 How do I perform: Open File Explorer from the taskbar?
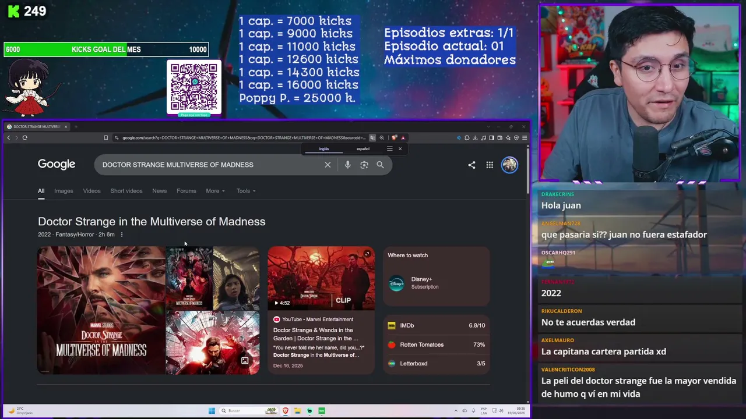coord(297,411)
